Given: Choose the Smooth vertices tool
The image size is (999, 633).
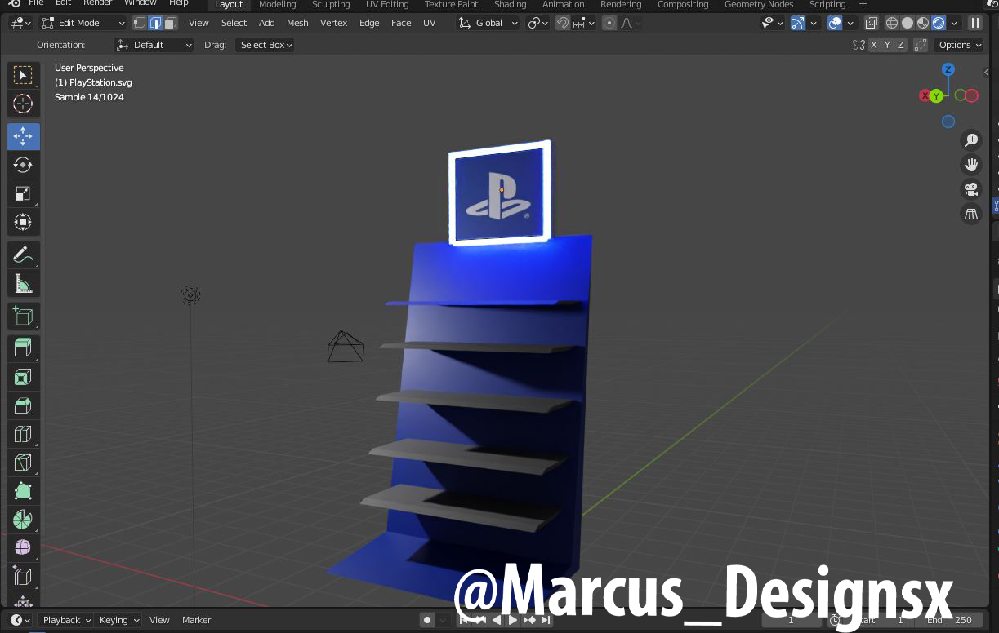Looking at the screenshot, I should coord(23,548).
